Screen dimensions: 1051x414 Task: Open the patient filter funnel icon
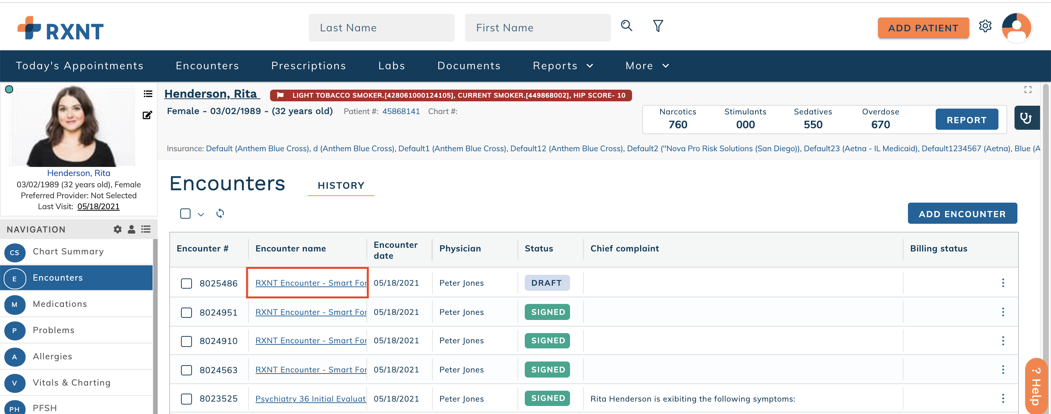coord(658,26)
